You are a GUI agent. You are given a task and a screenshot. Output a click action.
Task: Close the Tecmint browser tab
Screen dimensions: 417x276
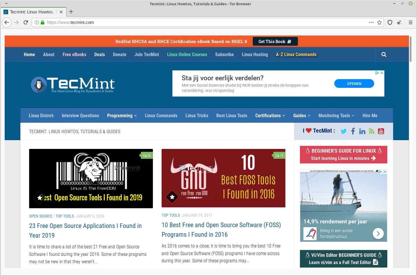coord(61,12)
